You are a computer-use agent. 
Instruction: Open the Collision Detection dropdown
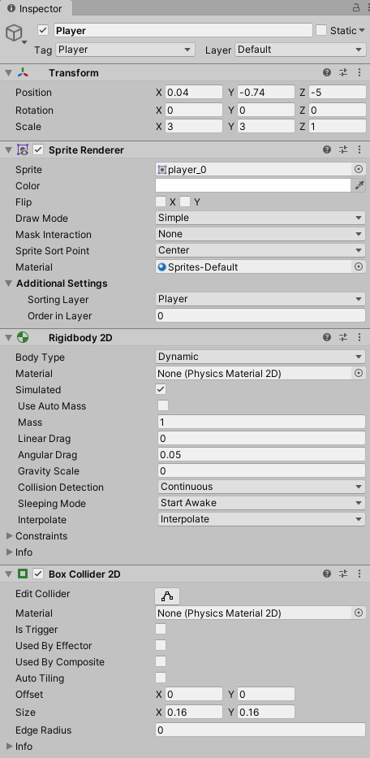[262, 487]
